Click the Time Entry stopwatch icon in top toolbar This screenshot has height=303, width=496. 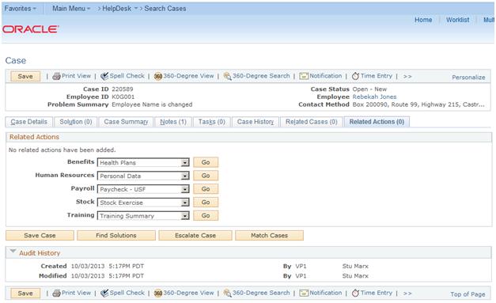[355, 76]
